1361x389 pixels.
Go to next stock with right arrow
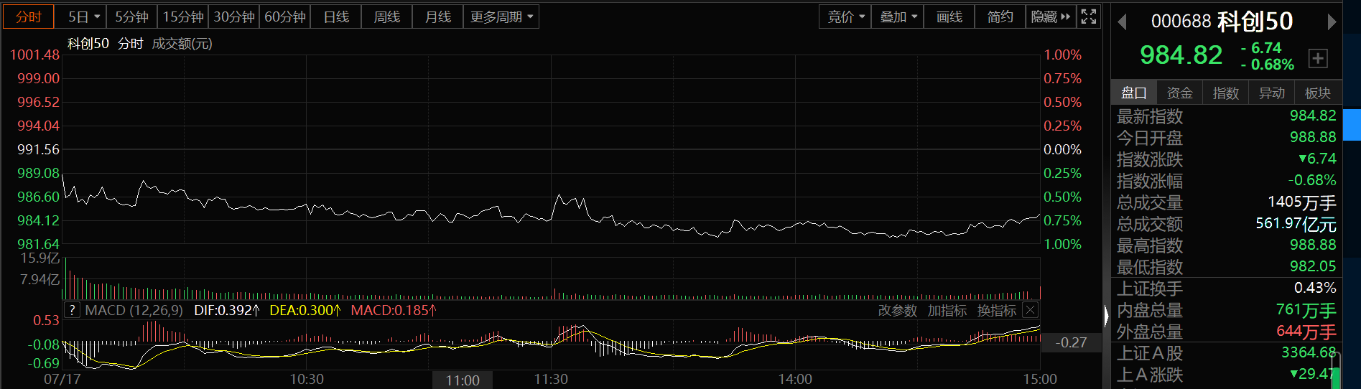[1331, 22]
